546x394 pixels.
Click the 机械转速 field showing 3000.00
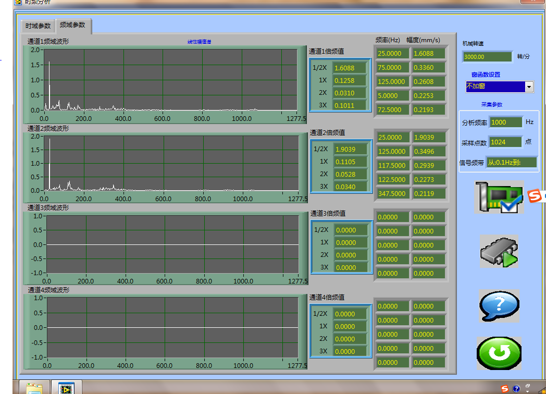click(x=487, y=57)
